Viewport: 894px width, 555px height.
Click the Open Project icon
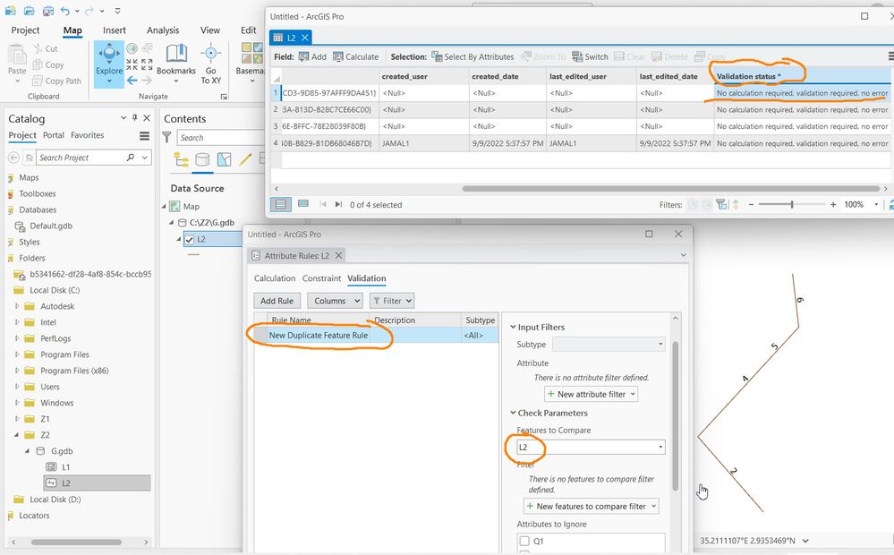coord(29,11)
